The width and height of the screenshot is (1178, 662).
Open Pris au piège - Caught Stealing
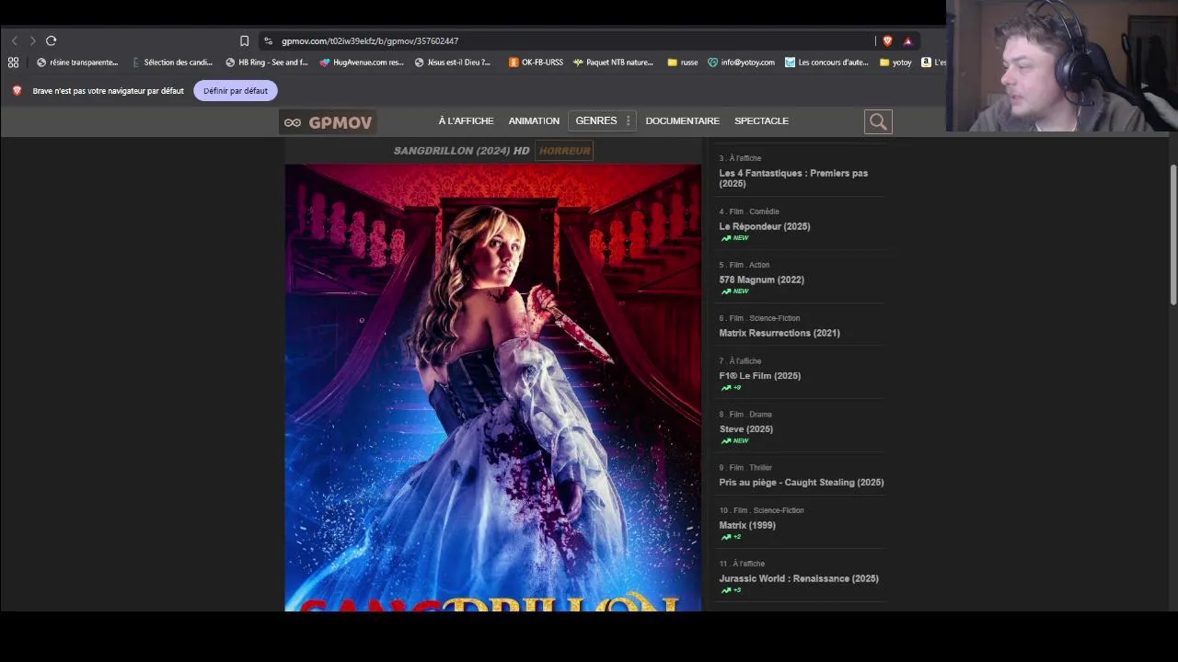pos(801,482)
